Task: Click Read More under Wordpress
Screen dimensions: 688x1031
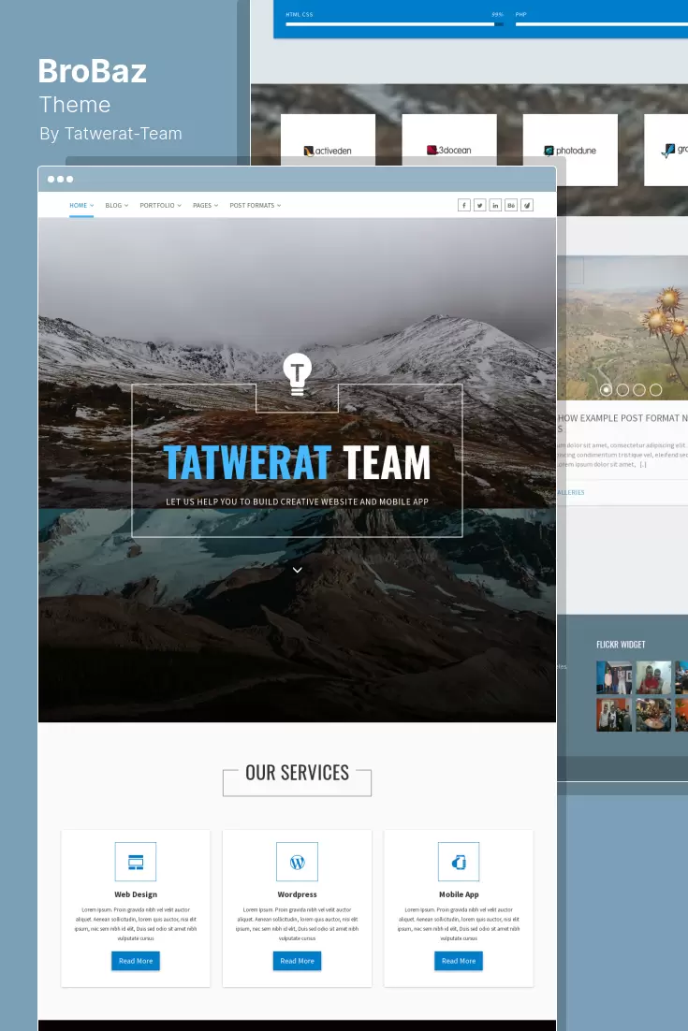Action: (298, 961)
